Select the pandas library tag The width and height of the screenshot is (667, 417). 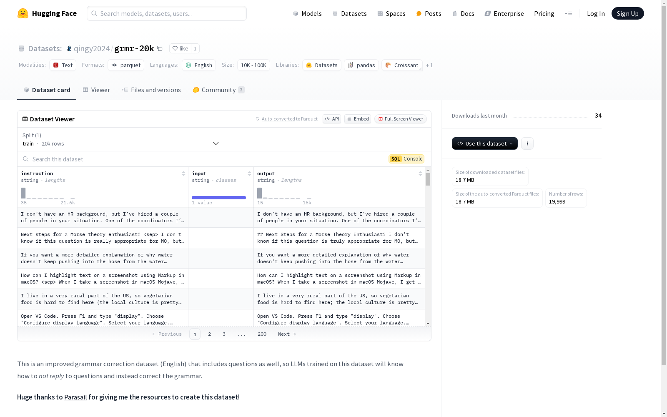point(361,65)
